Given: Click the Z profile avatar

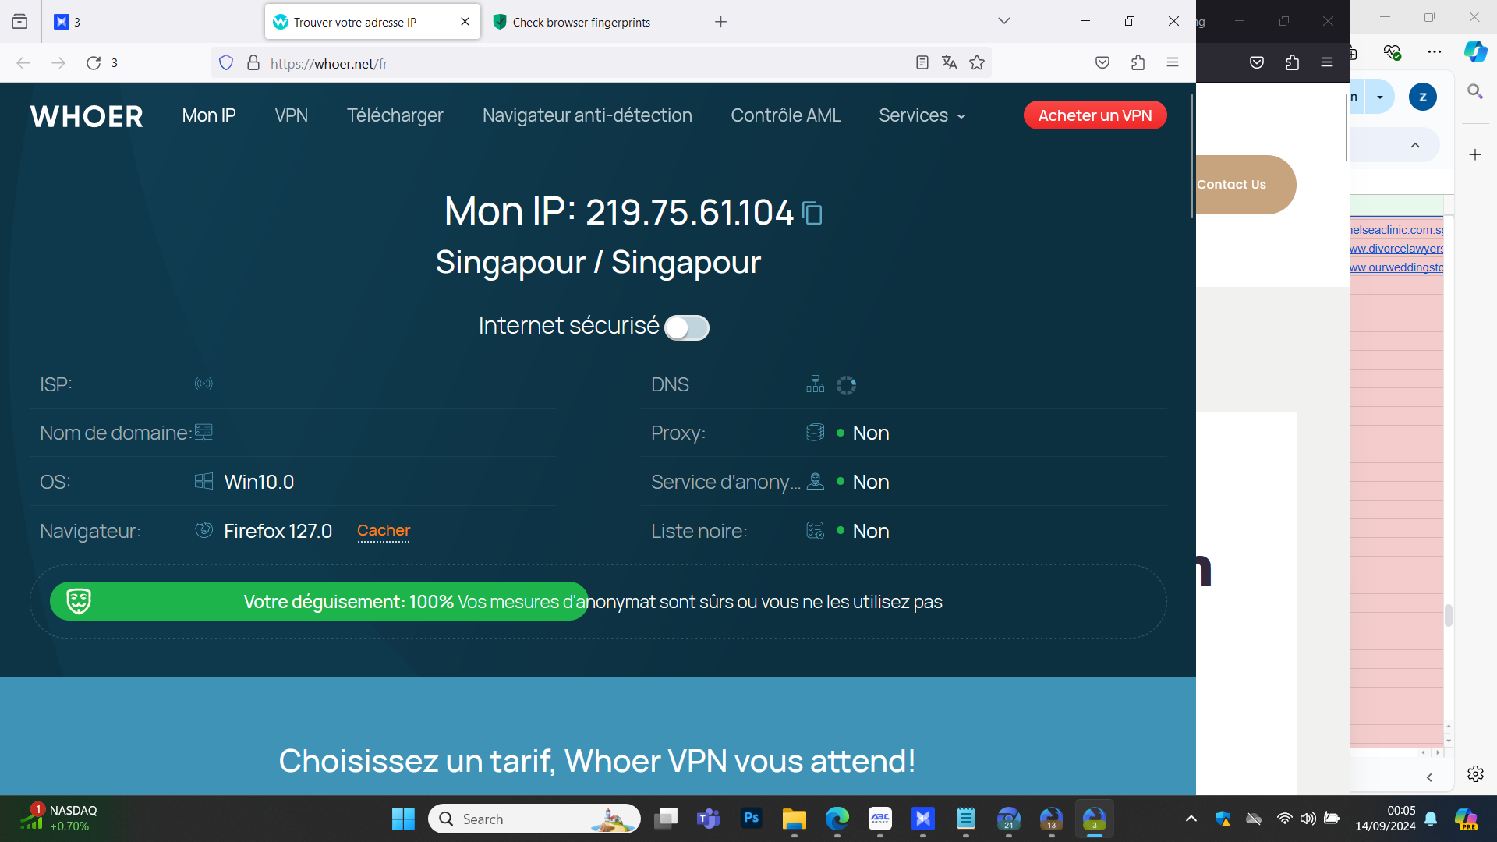Looking at the screenshot, I should 1423,97.
